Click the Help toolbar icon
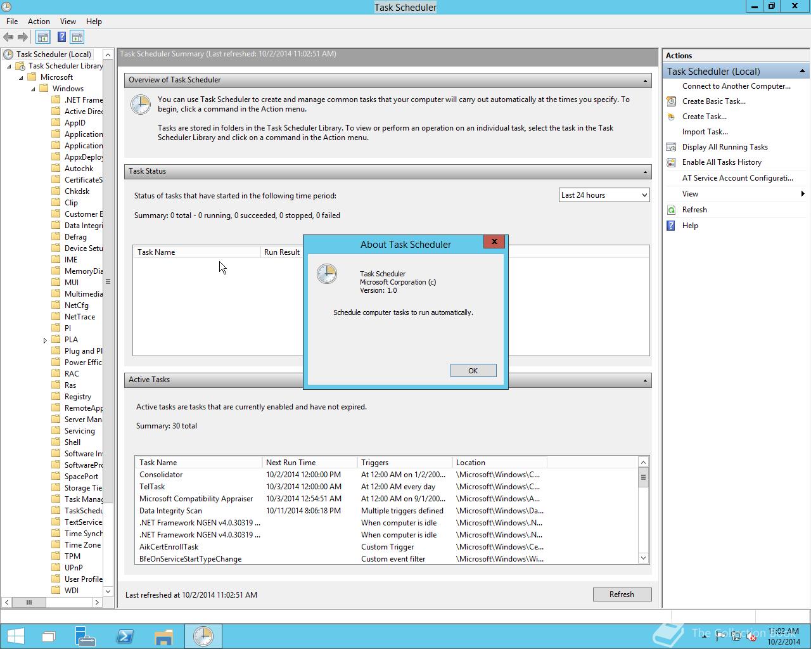The width and height of the screenshot is (811, 649). click(x=61, y=37)
